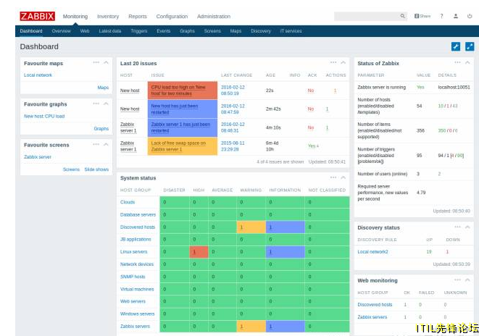This screenshot has height=336, width=479.
Task: Open Local network2 discovery rule
Action: click(x=372, y=252)
